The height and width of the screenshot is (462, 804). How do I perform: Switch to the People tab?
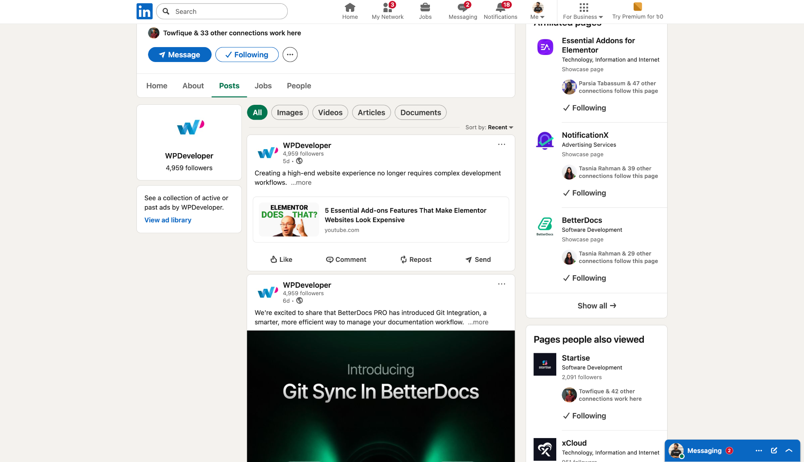(299, 86)
